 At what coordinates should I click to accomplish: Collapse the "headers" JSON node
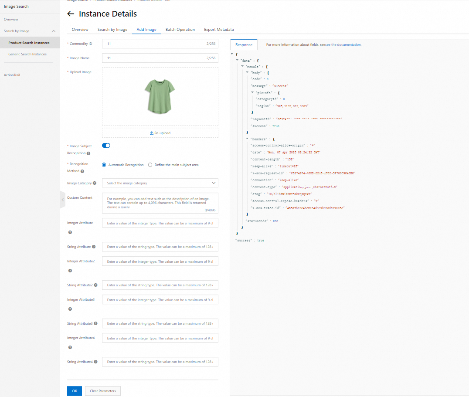(248, 139)
